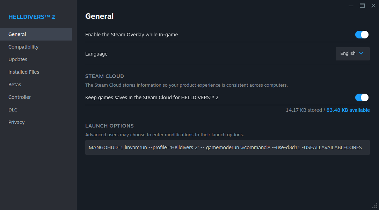
Task: Minimize the properties window
Action: (351, 6)
